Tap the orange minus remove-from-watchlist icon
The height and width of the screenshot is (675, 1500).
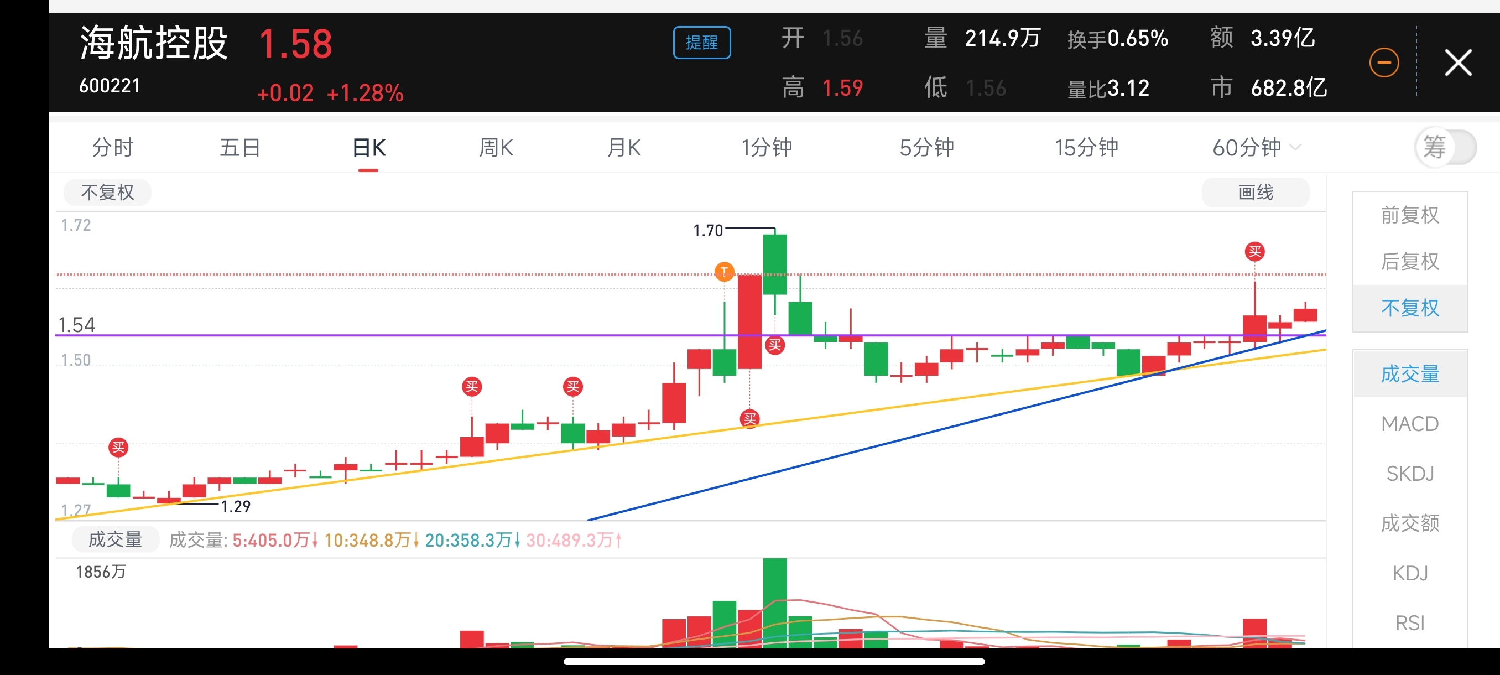(1384, 63)
